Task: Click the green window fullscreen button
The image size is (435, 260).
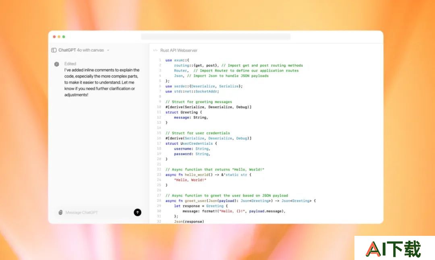Action: [64, 37]
